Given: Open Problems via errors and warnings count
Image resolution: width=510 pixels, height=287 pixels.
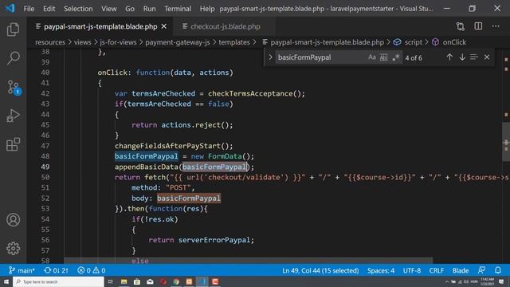Looking at the screenshot, I should [92, 270].
